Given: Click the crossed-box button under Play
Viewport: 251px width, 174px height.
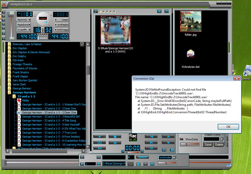Looking at the screenshot, I should [99, 143].
